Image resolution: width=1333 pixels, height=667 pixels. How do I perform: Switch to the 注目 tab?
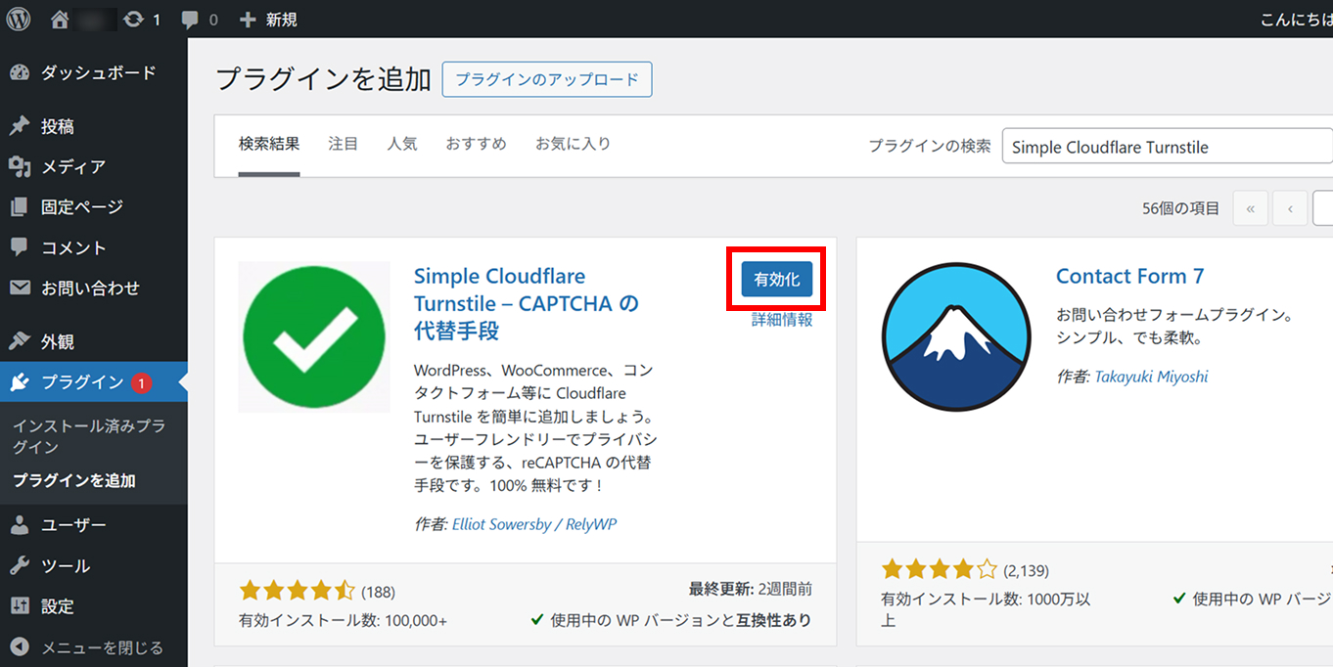point(344,144)
